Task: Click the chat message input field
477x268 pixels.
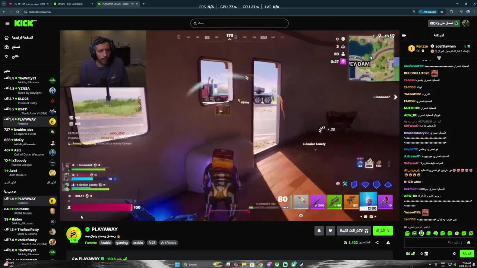Action: point(438,243)
